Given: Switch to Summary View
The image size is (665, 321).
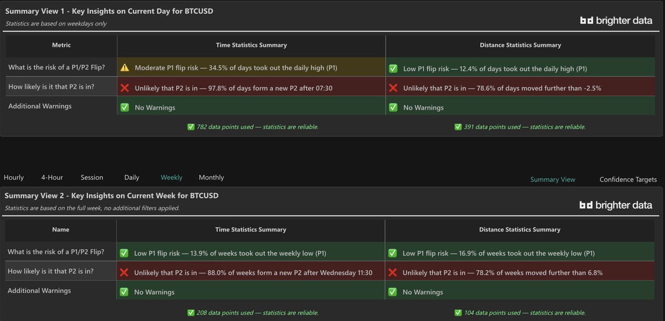Looking at the screenshot, I should click(553, 179).
